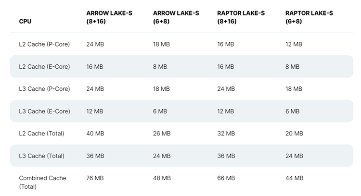Click the 76 MB combined cache cell
Image resolution: width=361 pixels, height=196 pixels.
(95, 178)
